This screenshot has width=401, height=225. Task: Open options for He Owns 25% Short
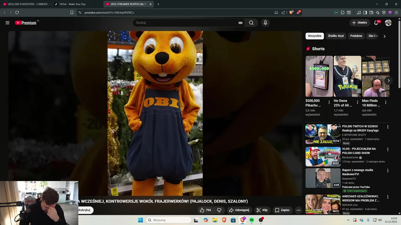(x=357, y=102)
